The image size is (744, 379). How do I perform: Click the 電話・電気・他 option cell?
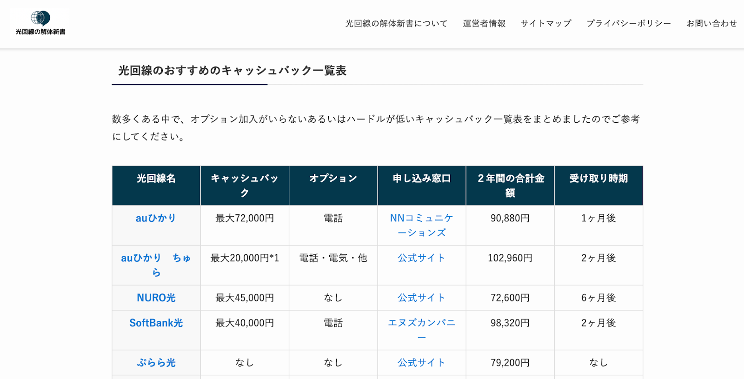tap(333, 265)
